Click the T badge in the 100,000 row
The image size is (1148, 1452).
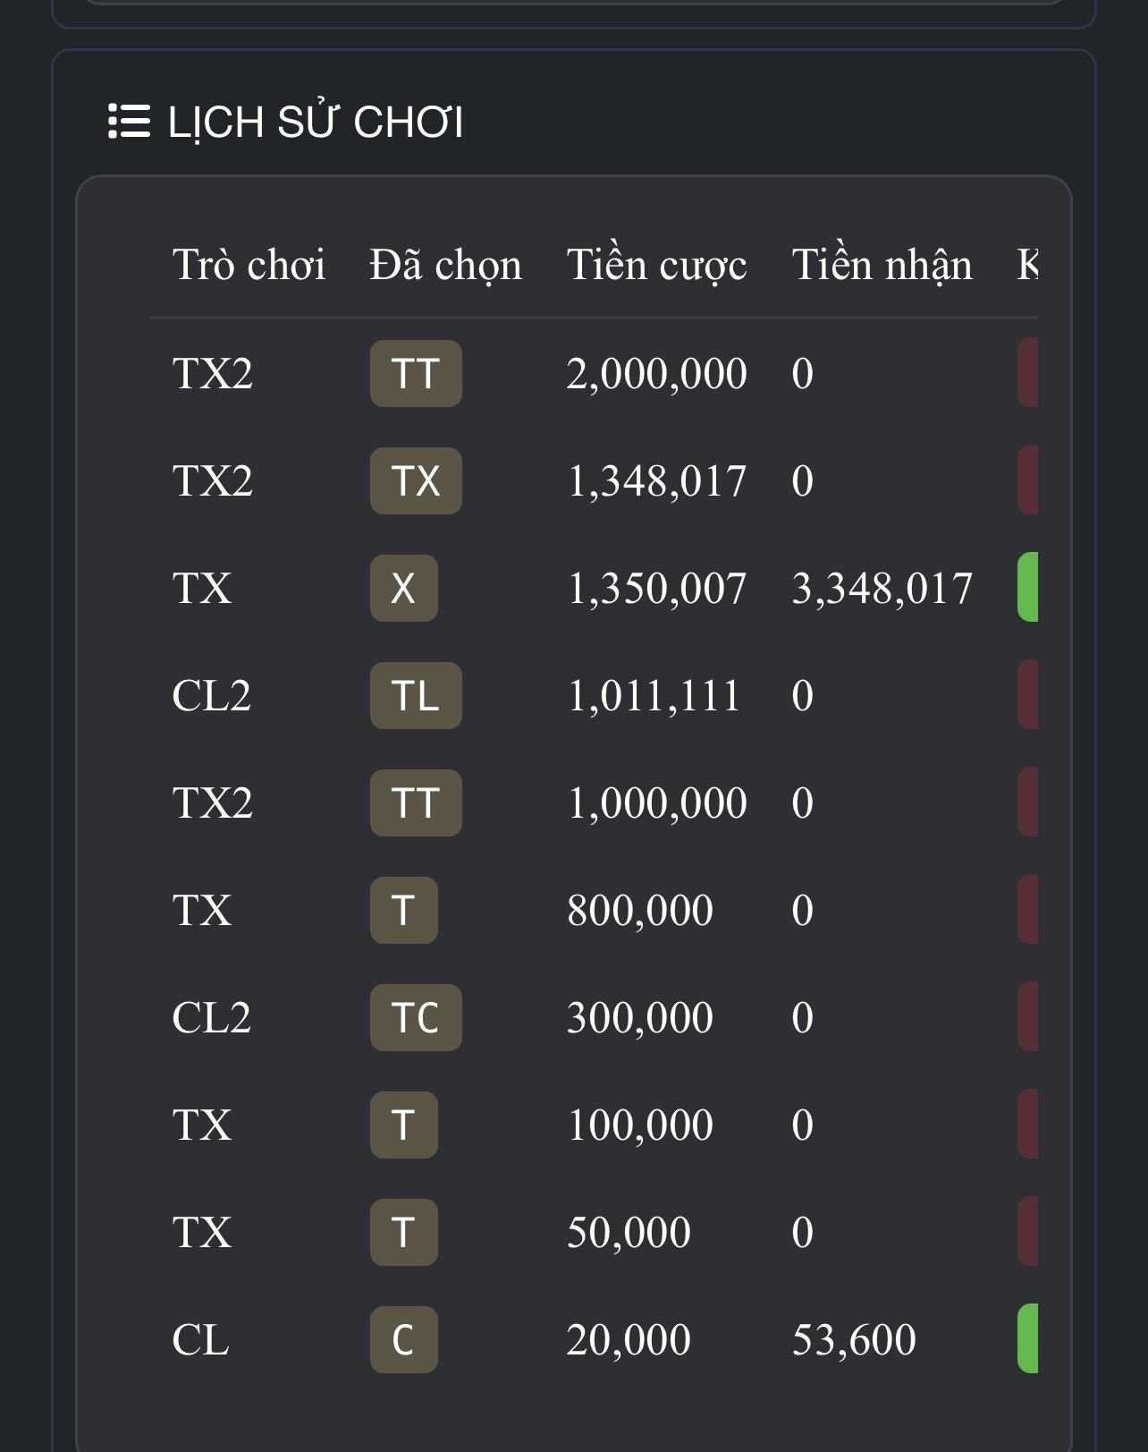(404, 1125)
